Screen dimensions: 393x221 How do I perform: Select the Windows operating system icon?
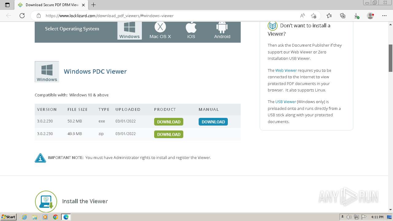tap(130, 30)
